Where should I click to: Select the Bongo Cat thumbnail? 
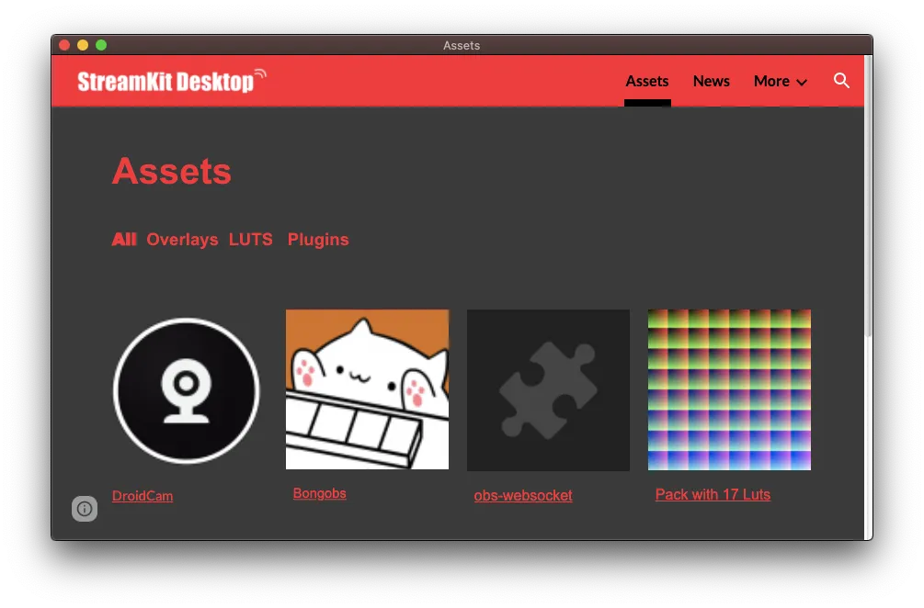click(367, 389)
